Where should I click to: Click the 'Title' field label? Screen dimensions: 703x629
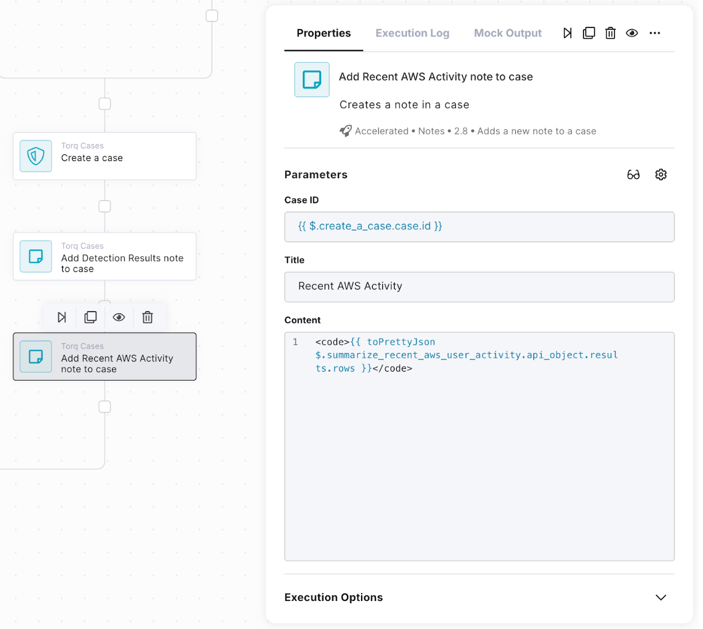click(x=294, y=260)
